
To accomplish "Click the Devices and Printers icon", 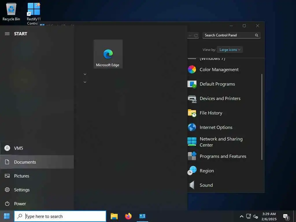I will tap(192, 99).
